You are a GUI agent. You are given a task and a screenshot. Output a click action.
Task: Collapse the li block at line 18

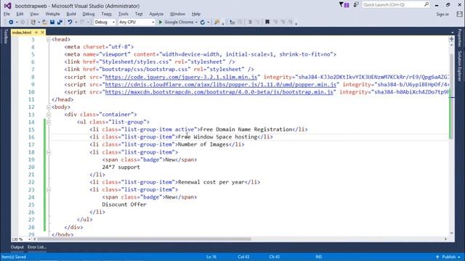click(49, 152)
